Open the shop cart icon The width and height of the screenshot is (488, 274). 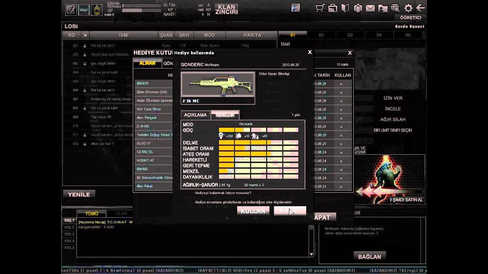point(320,8)
